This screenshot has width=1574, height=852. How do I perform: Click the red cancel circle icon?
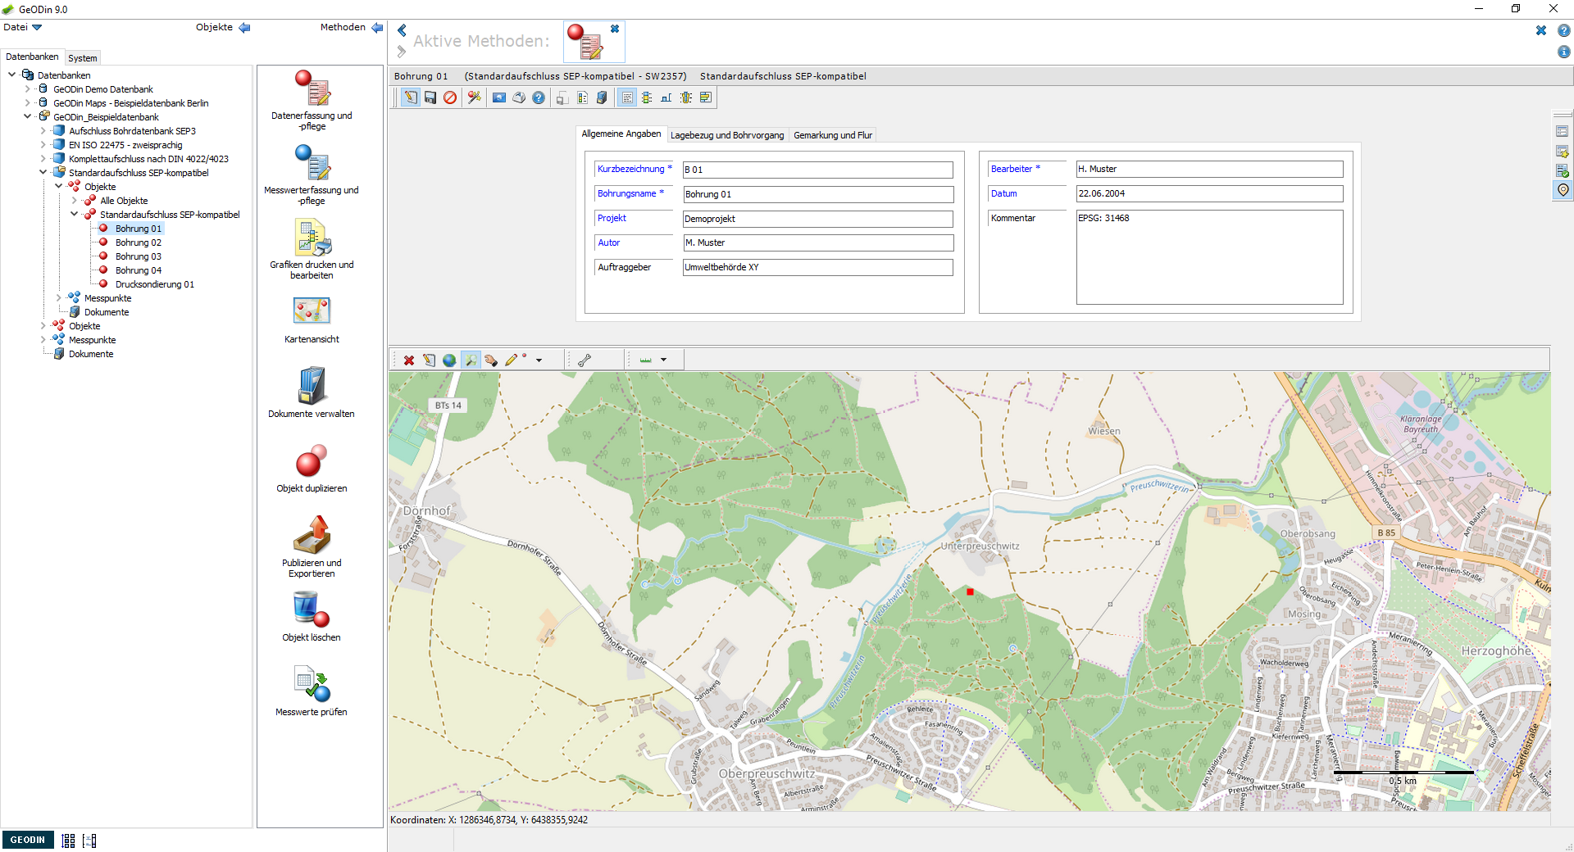click(x=450, y=97)
